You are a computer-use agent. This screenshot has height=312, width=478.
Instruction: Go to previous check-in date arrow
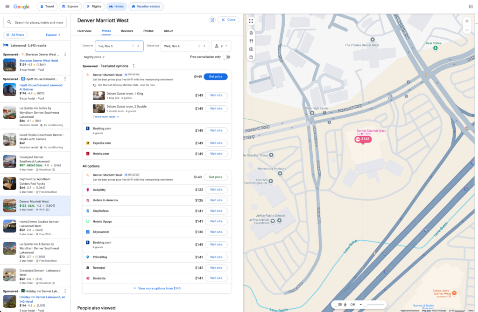(133, 46)
